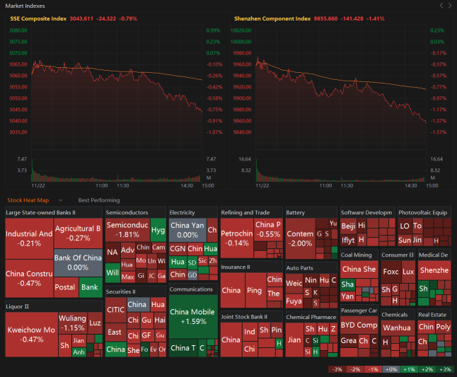Image resolution: width=457 pixels, height=377 pixels.
Task: Select Kweichow Mo -0.47% tile
Action: click(31, 335)
